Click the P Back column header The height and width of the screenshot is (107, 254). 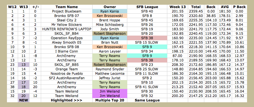(240, 7)
